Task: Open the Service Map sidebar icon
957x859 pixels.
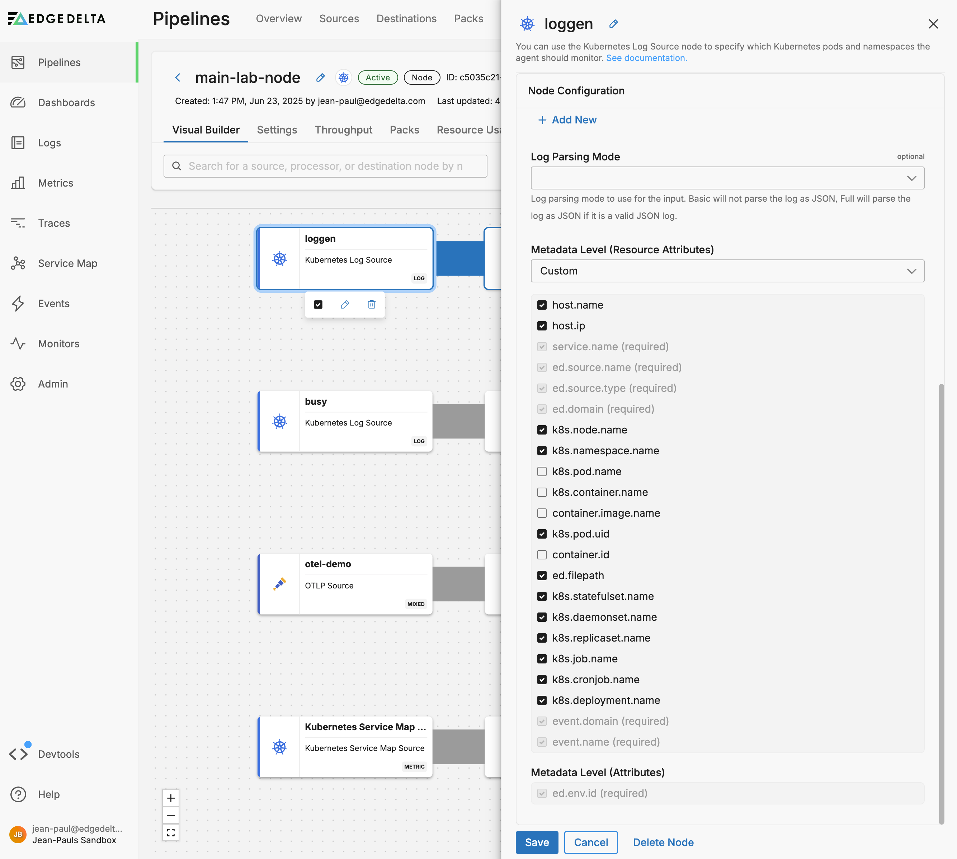Action: [18, 263]
